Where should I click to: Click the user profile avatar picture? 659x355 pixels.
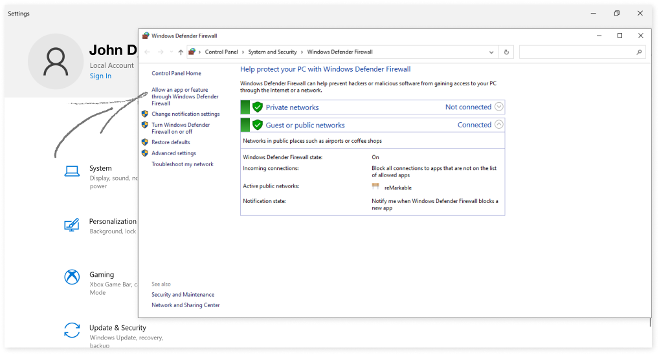[56, 61]
